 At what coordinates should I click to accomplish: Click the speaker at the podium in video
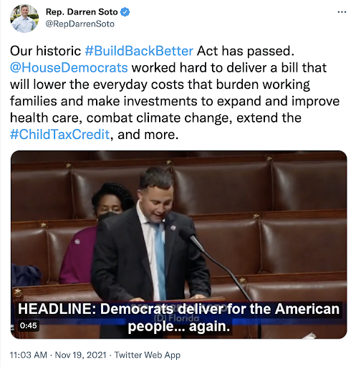(x=150, y=239)
